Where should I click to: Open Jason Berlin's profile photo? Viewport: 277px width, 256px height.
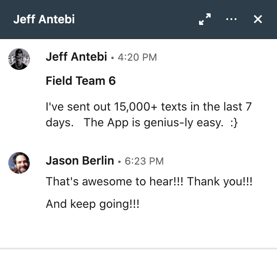pos(19,163)
